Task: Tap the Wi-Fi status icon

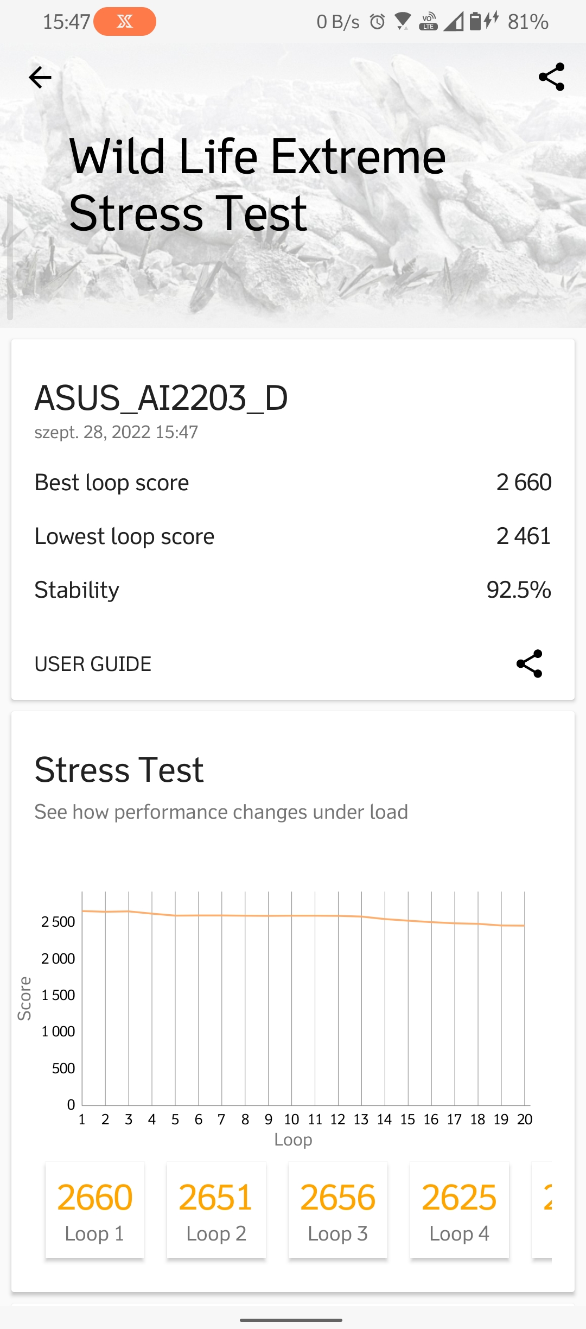Action: [403, 22]
